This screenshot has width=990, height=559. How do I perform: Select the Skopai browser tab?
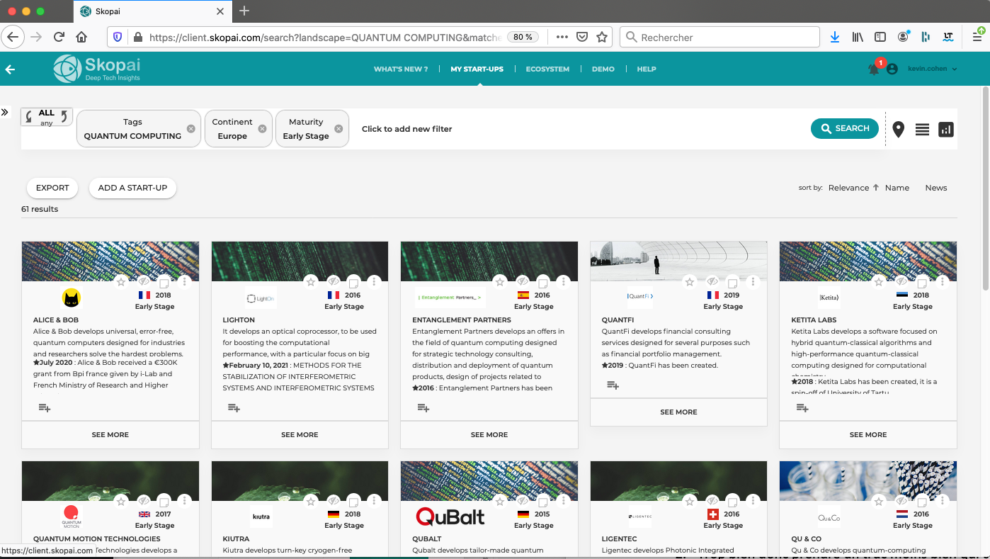(152, 11)
